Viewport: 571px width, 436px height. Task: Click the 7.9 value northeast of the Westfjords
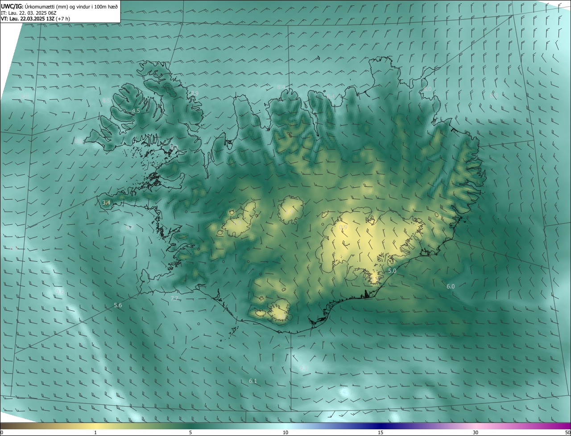(x=194, y=94)
